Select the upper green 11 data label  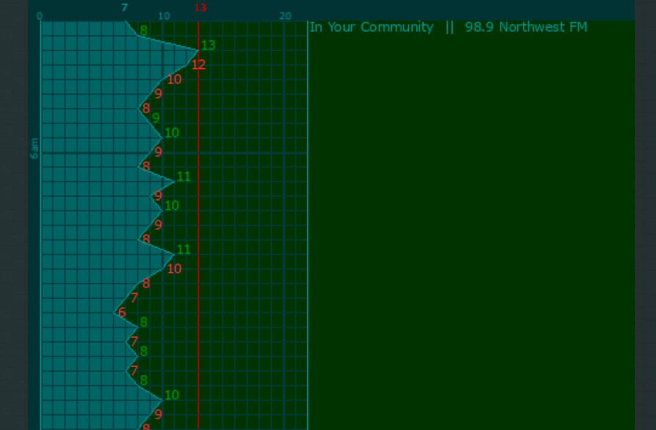point(183,177)
